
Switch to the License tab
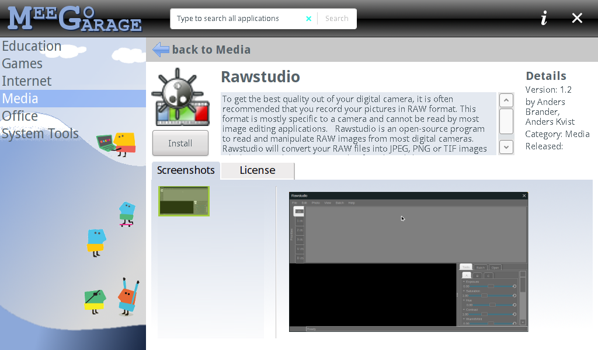tap(258, 170)
